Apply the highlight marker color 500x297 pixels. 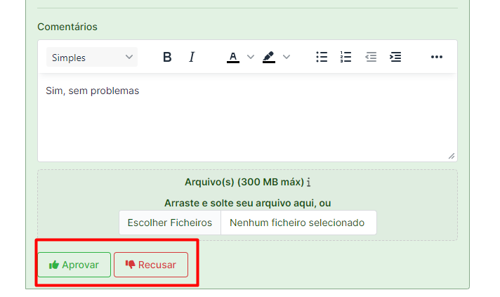tap(269, 58)
